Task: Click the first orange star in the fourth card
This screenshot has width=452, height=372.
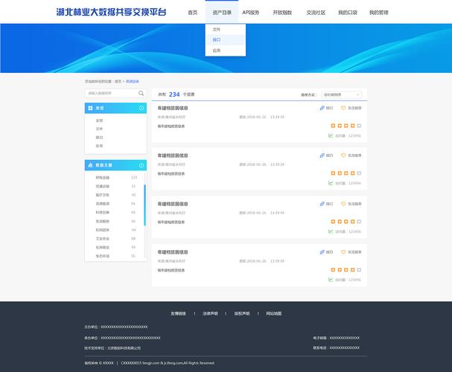Action: (x=333, y=270)
